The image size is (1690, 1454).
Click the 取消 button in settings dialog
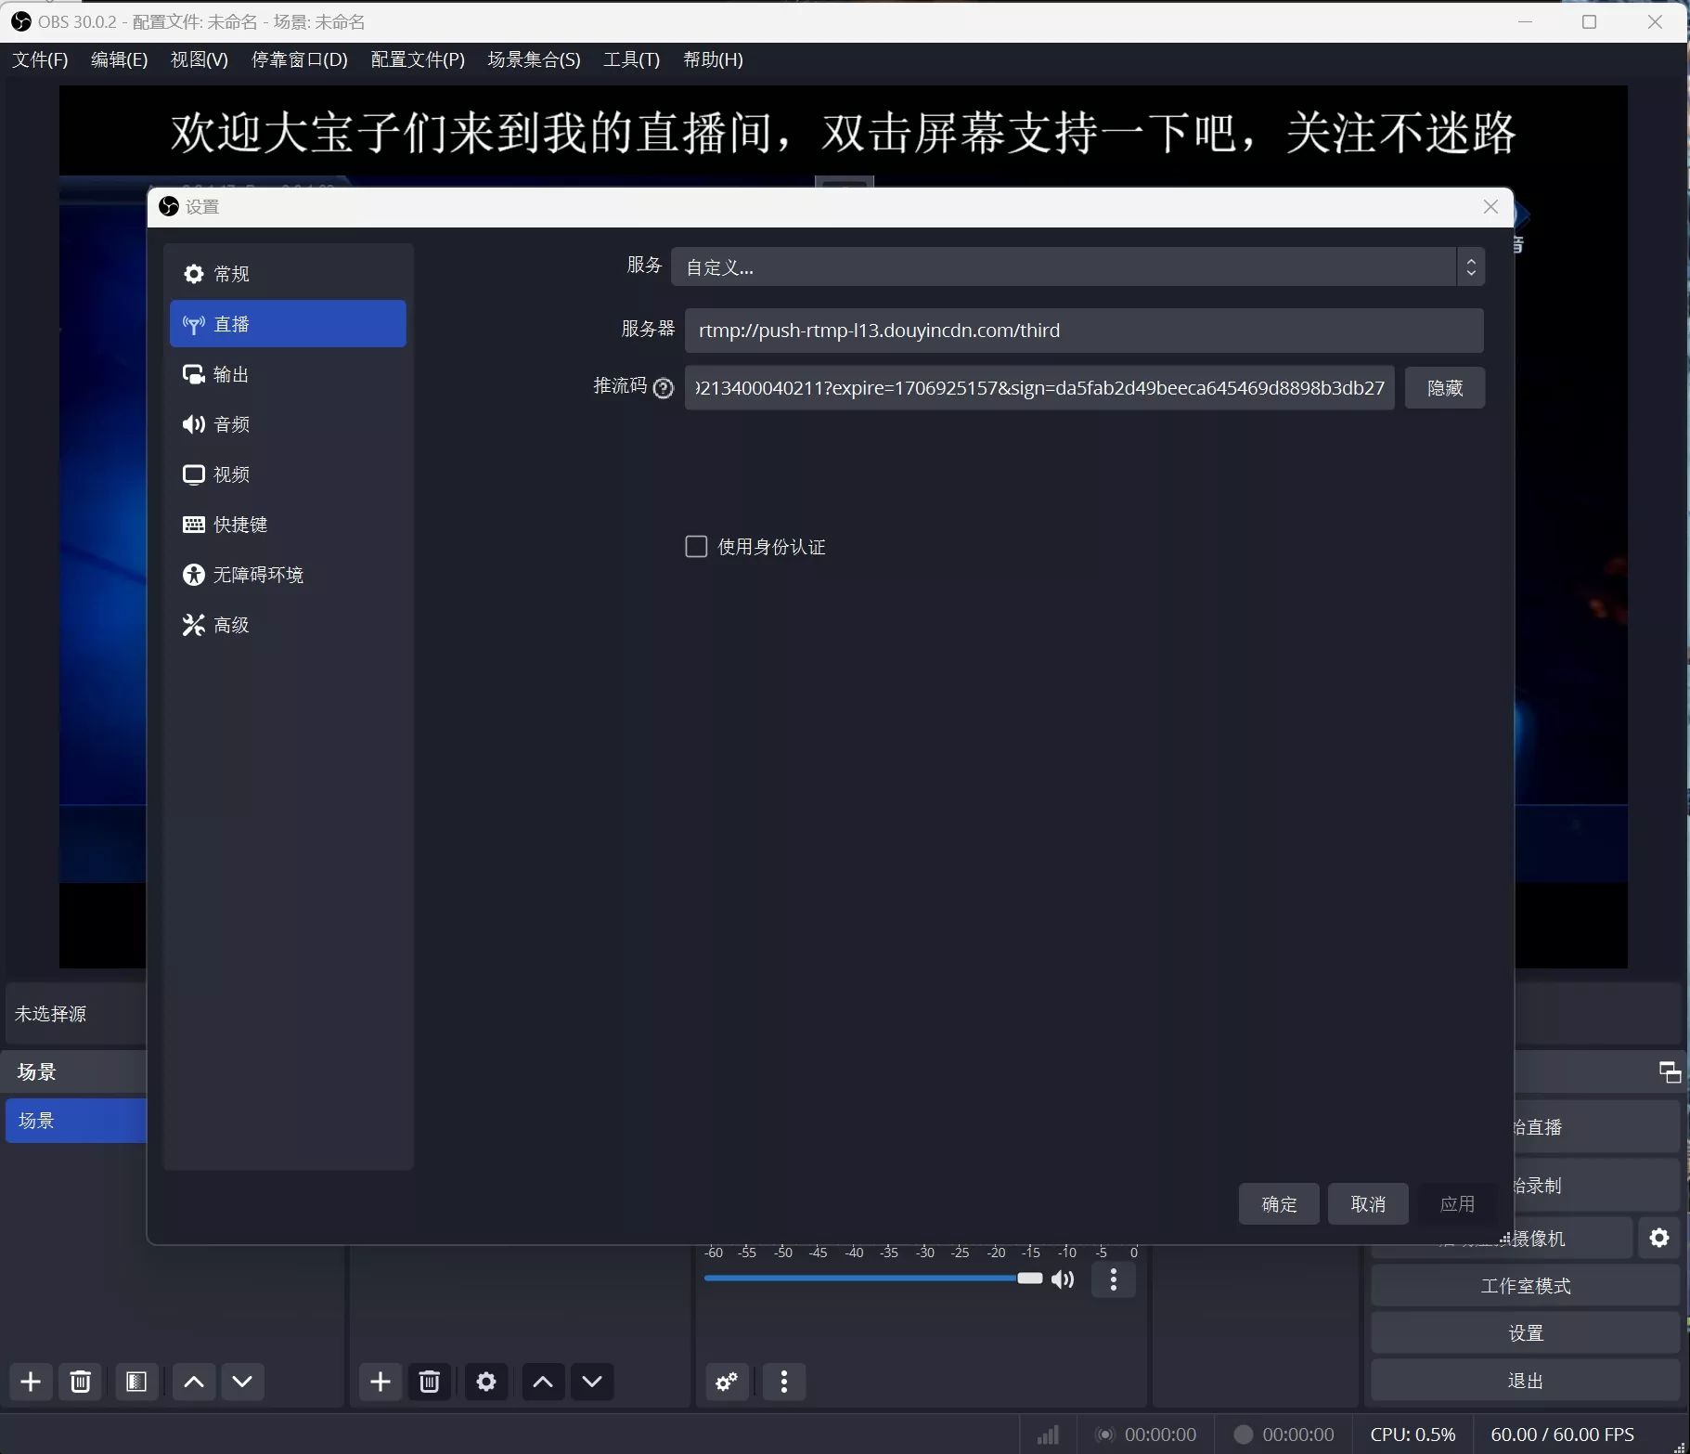pyautogui.click(x=1368, y=1204)
